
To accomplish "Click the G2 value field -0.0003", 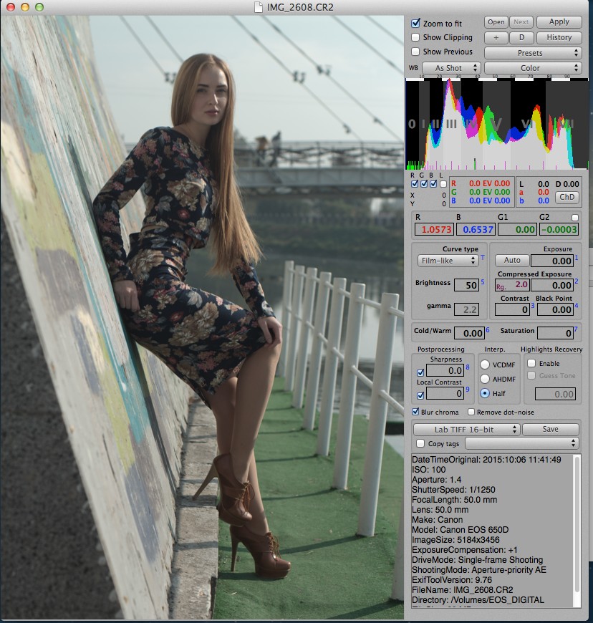I will [559, 229].
